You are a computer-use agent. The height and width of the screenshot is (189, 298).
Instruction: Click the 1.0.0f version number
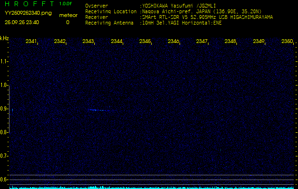[66, 4]
